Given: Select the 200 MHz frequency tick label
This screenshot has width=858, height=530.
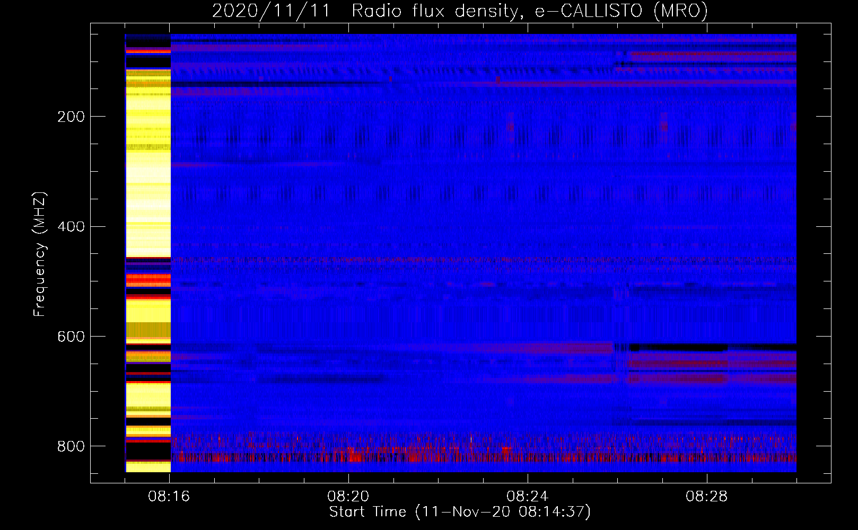Looking at the screenshot, I should pyautogui.click(x=71, y=117).
